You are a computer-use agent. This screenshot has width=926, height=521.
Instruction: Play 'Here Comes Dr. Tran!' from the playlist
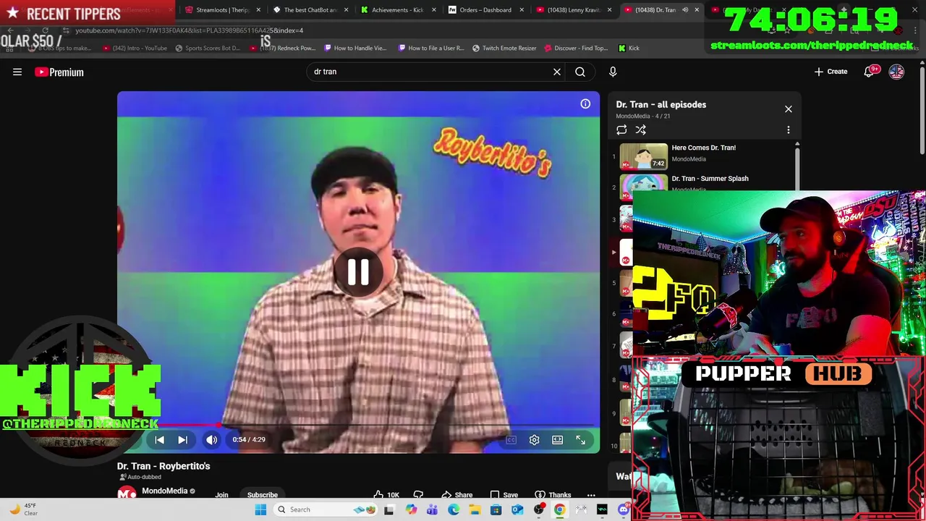[x=704, y=148]
